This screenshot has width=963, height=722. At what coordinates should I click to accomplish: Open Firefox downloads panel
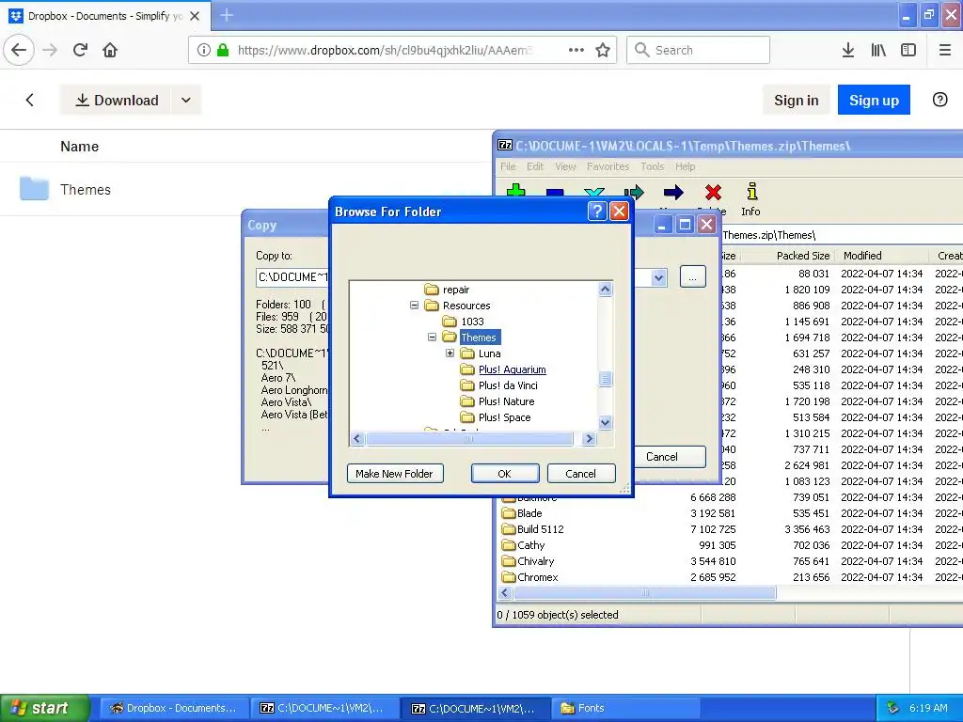pyautogui.click(x=848, y=50)
